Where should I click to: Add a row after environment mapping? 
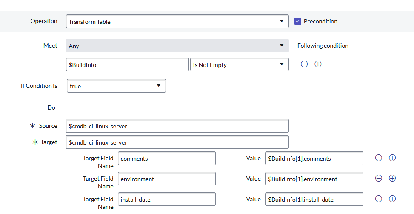pyautogui.click(x=392, y=178)
